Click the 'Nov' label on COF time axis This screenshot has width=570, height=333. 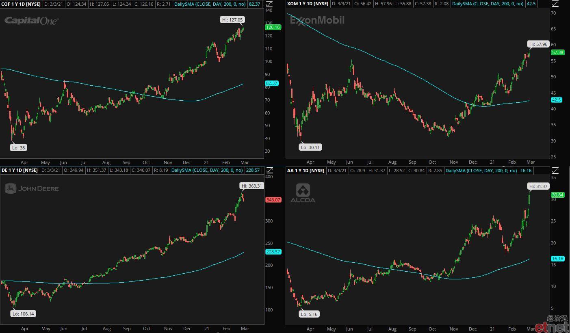pos(167,162)
